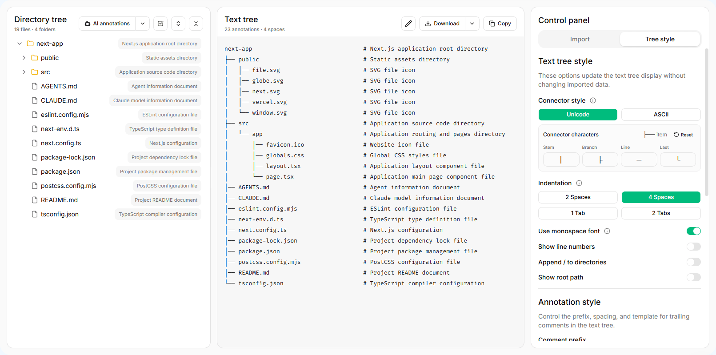The height and width of the screenshot is (355, 716).
Task: Select ASCII connector style
Action: (x=661, y=115)
